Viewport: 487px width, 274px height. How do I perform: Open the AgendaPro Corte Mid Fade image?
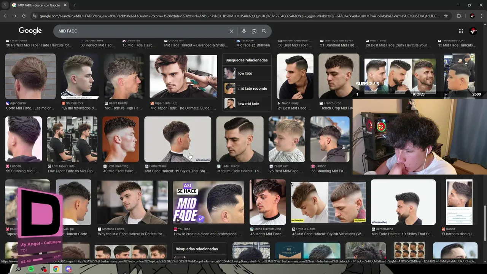30,76
